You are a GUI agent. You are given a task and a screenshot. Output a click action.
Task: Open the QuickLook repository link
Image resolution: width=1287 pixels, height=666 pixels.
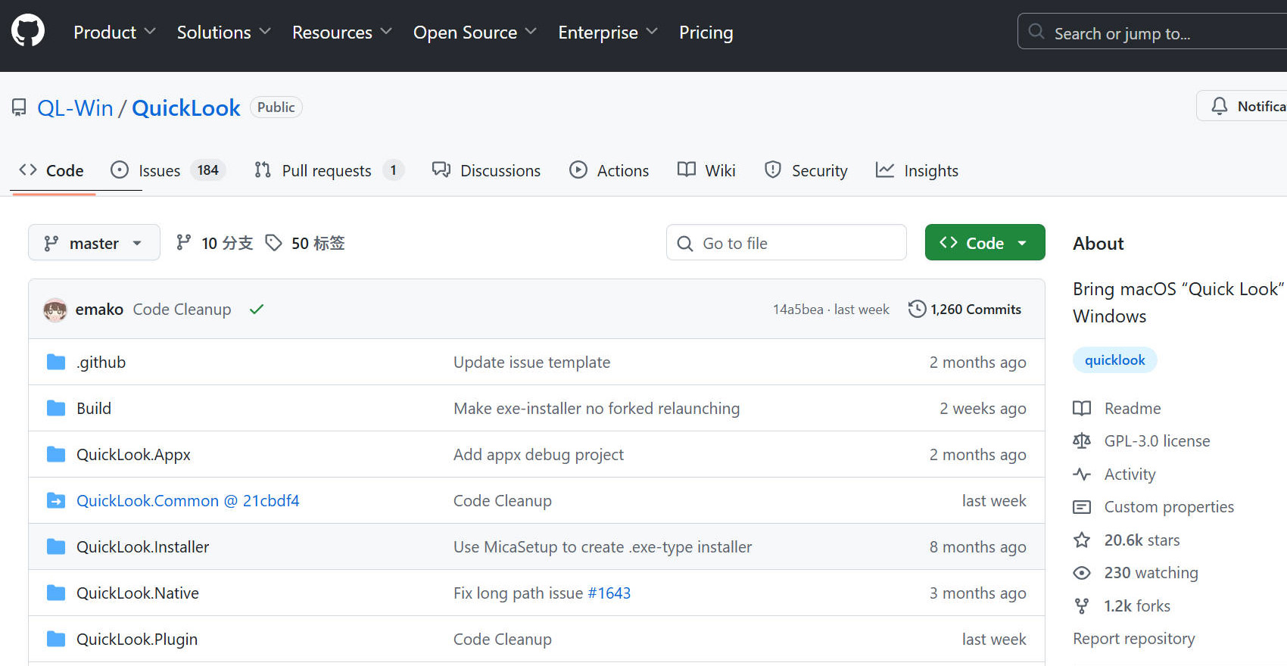[186, 108]
